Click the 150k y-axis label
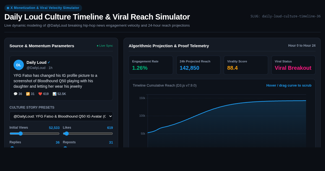The height and width of the screenshot is (171, 325). (142, 98)
